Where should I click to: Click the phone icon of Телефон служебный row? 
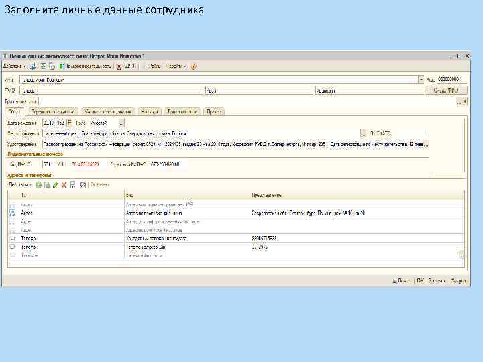13,247
